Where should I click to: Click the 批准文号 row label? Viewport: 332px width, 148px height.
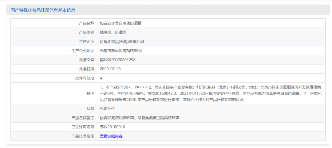[86, 60]
